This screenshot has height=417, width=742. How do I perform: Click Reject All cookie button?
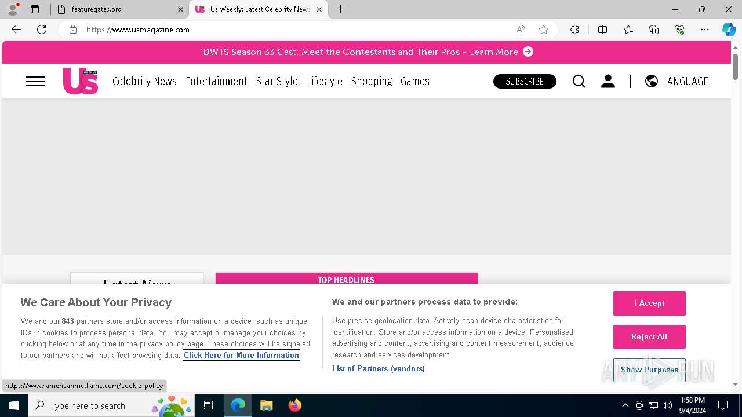pos(649,336)
